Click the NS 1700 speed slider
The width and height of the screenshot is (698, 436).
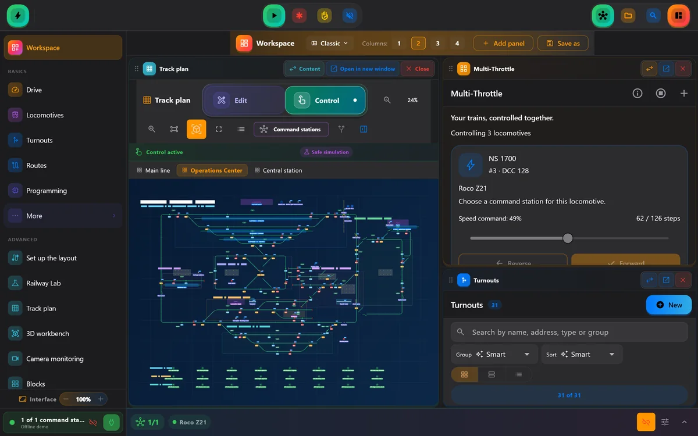tap(569, 238)
